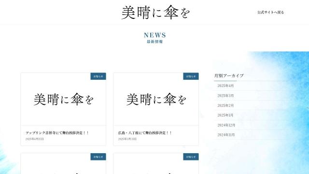Click the 美晴に傘を site logo in the header
The height and width of the screenshot is (174, 309).
pos(155,13)
